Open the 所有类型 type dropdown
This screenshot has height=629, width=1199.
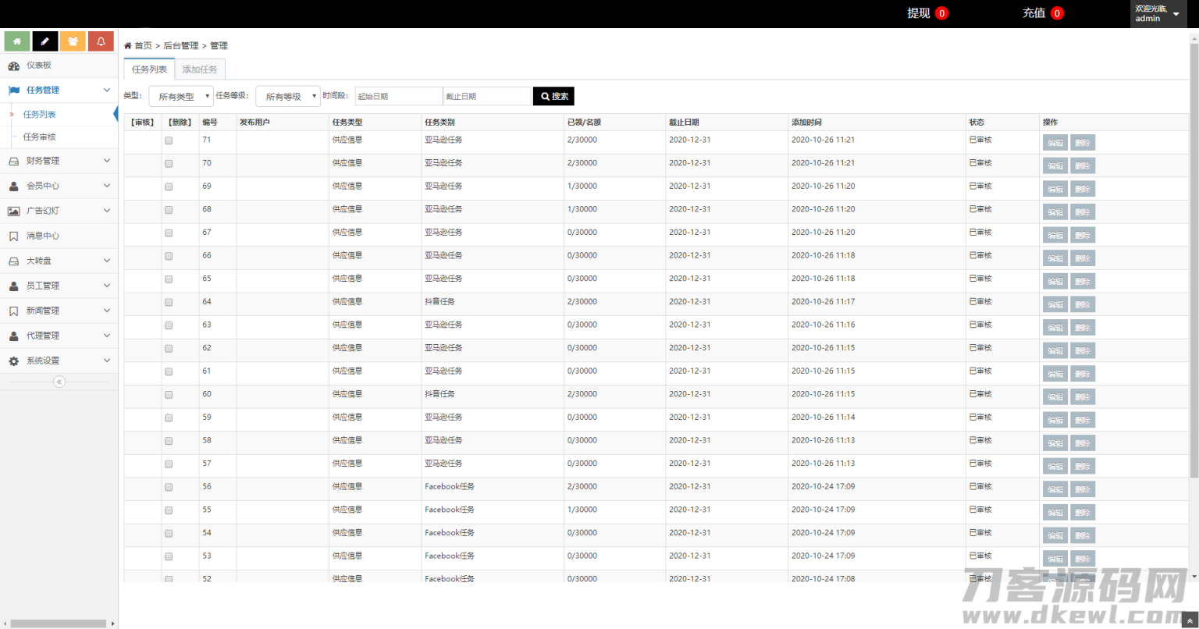[x=181, y=97]
